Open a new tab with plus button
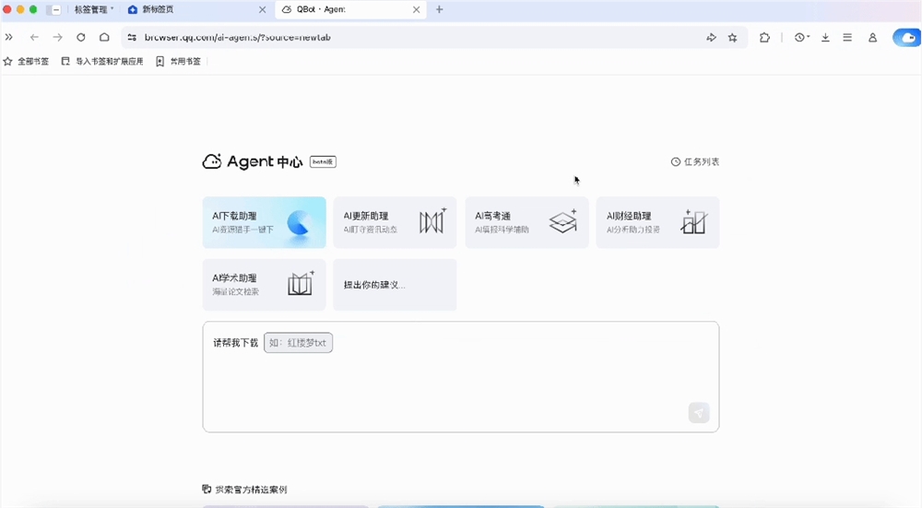Image resolution: width=922 pixels, height=508 pixels. pyautogui.click(x=440, y=10)
